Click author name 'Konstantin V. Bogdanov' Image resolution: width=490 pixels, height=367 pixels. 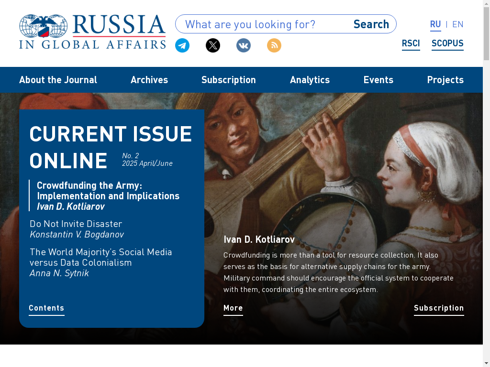(x=77, y=234)
